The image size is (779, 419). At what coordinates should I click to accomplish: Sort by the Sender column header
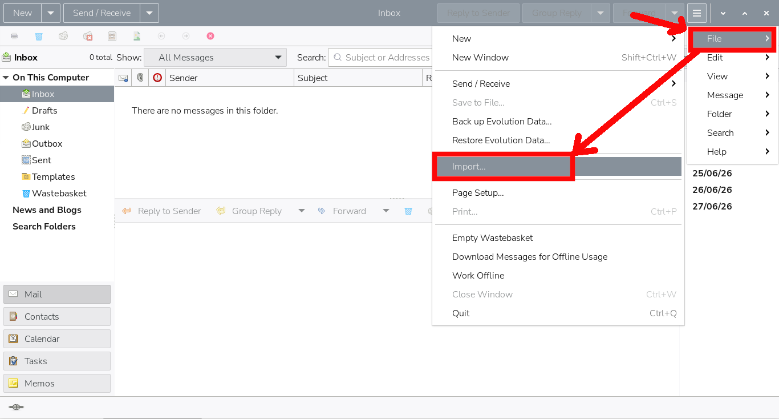(x=230, y=78)
